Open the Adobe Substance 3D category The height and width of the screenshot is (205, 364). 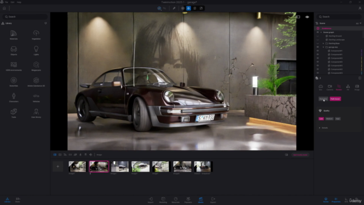coord(36,82)
